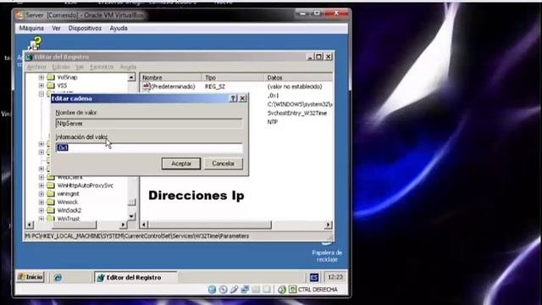Select the Winsock key label
Image resolution: width=542 pixels, height=305 pixels.
coord(68,202)
